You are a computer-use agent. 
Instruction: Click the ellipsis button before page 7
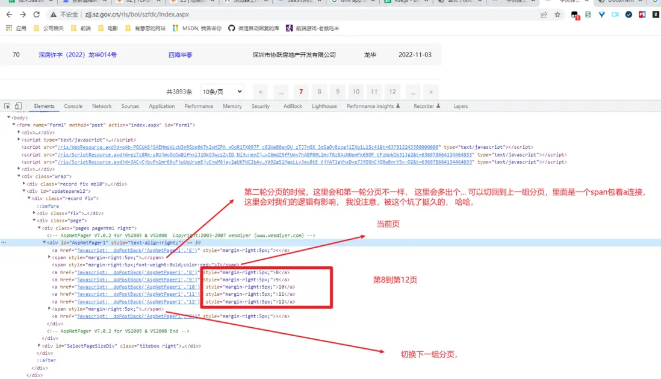click(281, 92)
